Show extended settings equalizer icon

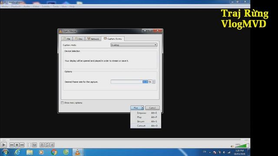coord(35,145)
